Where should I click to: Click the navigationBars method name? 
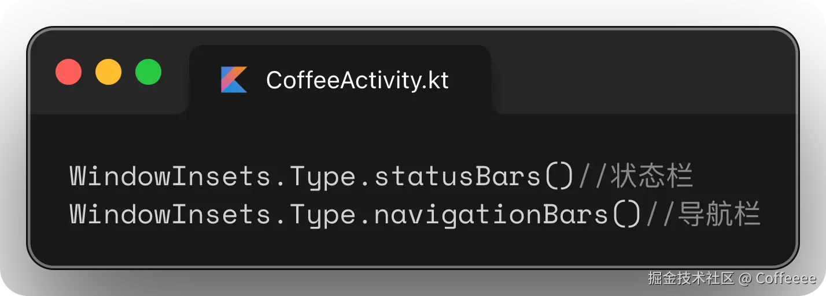point(491,215)
